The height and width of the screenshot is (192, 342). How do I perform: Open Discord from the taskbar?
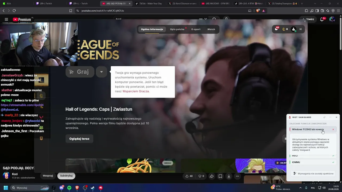coord(61,188)
